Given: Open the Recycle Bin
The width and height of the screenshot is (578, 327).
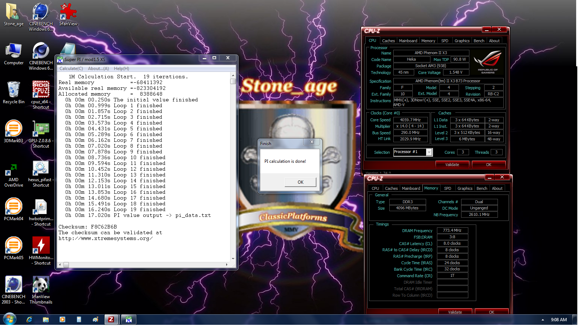Looking at the screenshot, I should pyautogui.click(x=14, y=93).
